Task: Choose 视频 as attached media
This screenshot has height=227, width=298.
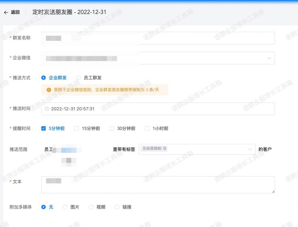Action: pos(91,207)
